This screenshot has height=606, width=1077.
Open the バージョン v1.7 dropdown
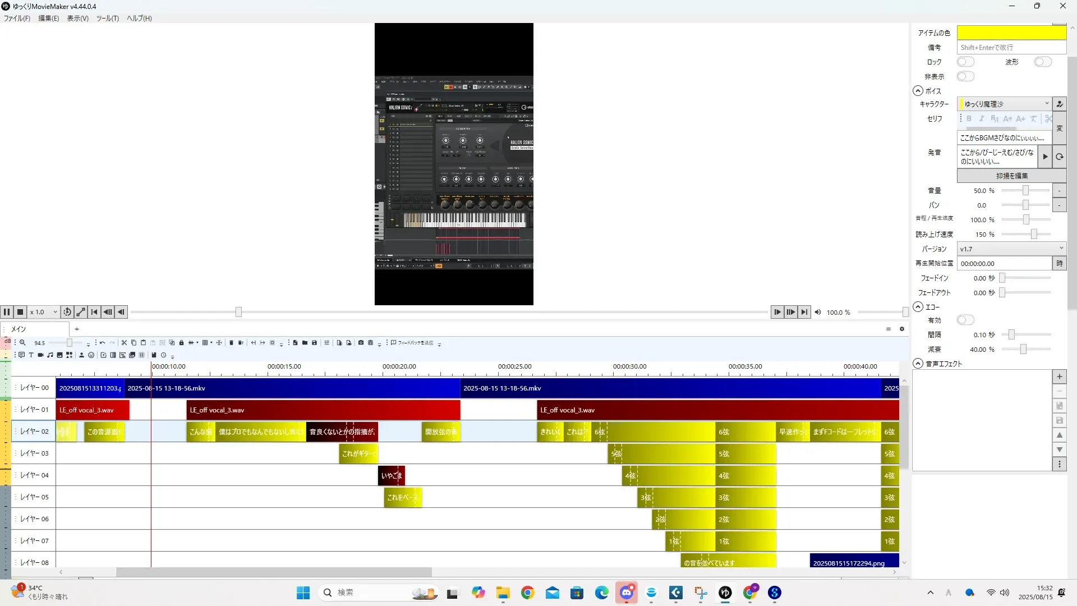[x=1011, y=249]
